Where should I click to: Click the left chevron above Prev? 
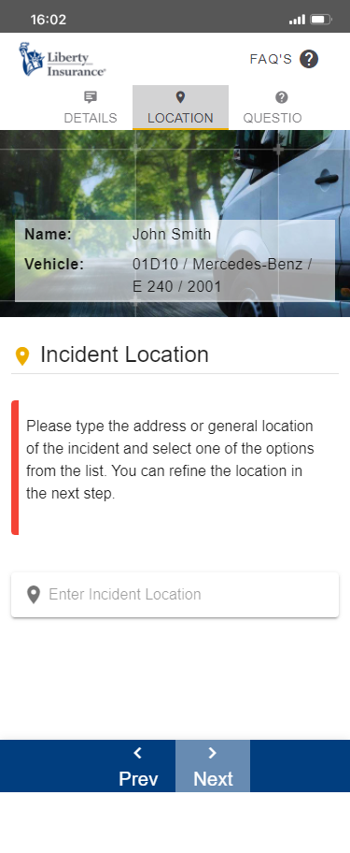(138, 753)
